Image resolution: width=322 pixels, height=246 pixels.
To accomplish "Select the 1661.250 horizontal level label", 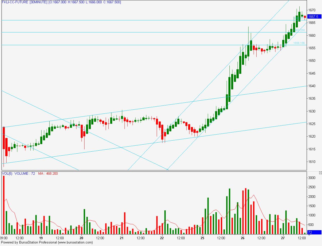I will (x=299, y=30).
